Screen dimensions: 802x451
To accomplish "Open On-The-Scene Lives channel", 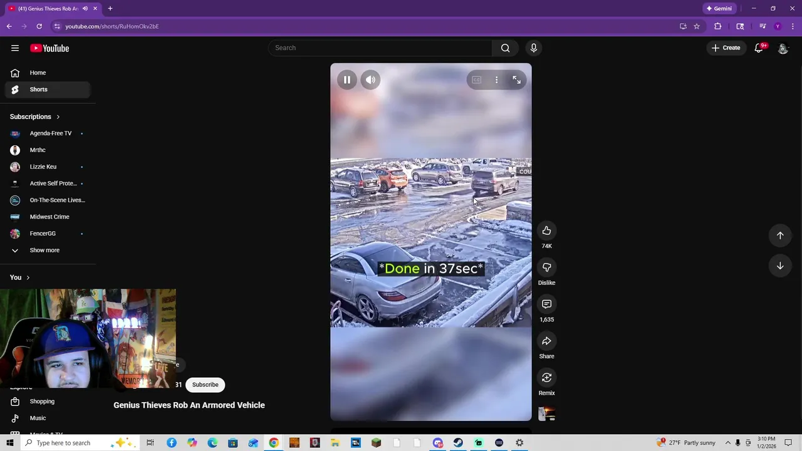I will pyautogui.click(x=48, y=200).
